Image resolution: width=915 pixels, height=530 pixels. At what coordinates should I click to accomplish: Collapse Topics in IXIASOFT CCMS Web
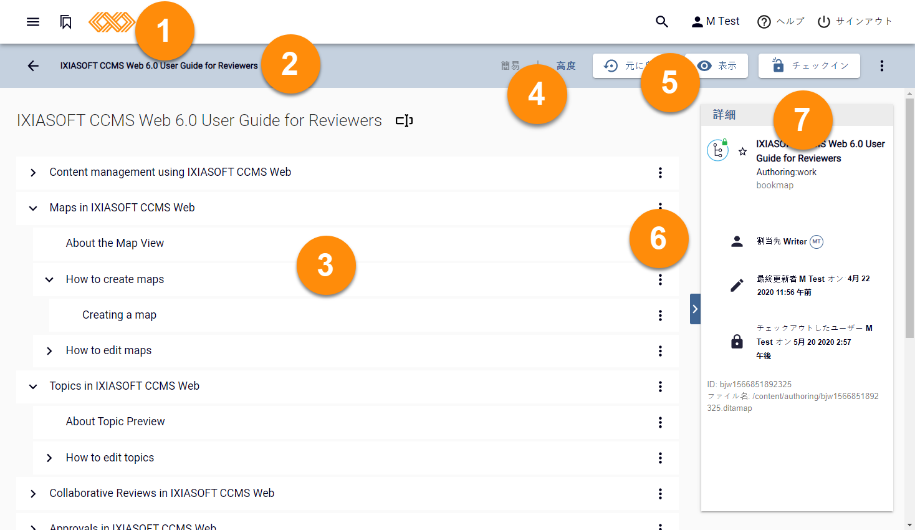pos(33,387)
